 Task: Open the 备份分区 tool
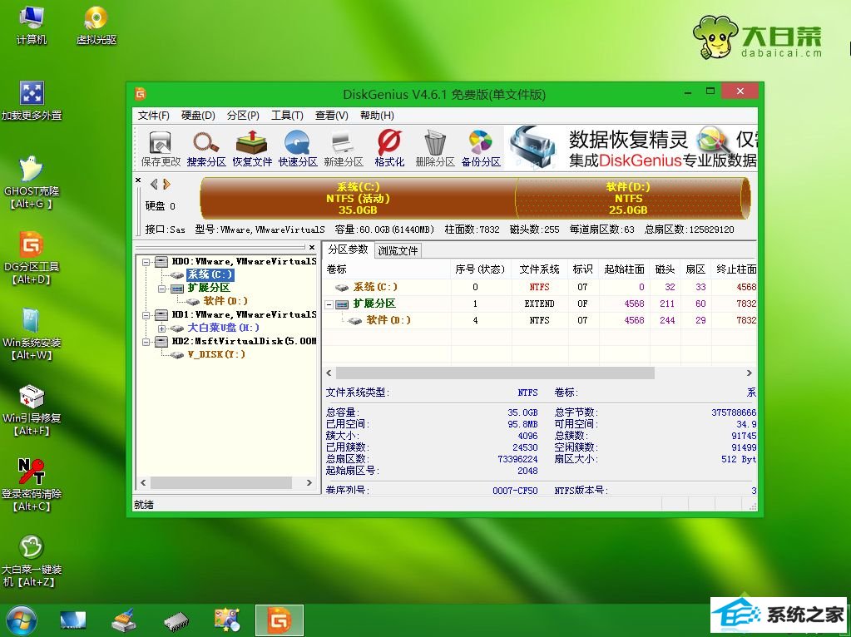coord(481,148)
